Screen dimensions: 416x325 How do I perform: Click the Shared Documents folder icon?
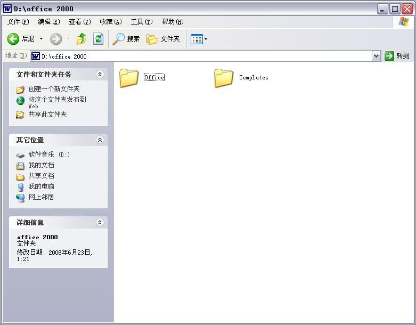point(20,177)
